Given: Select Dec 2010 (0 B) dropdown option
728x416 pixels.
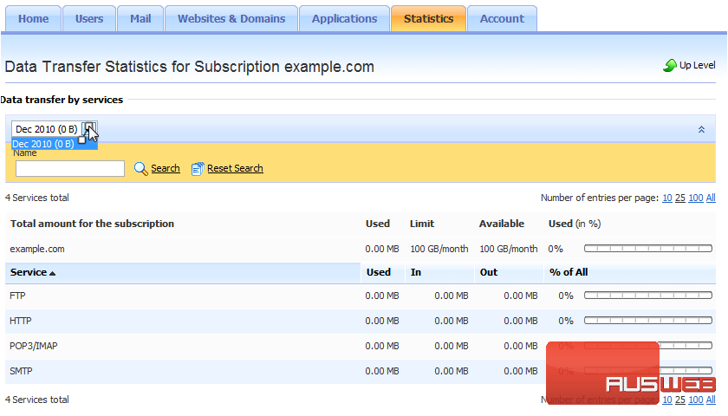Looking at the screenshot, I should [43, 144].
